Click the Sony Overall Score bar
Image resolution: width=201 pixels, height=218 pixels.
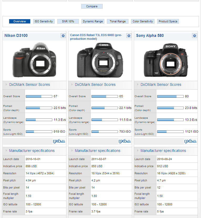coord(170,96)
